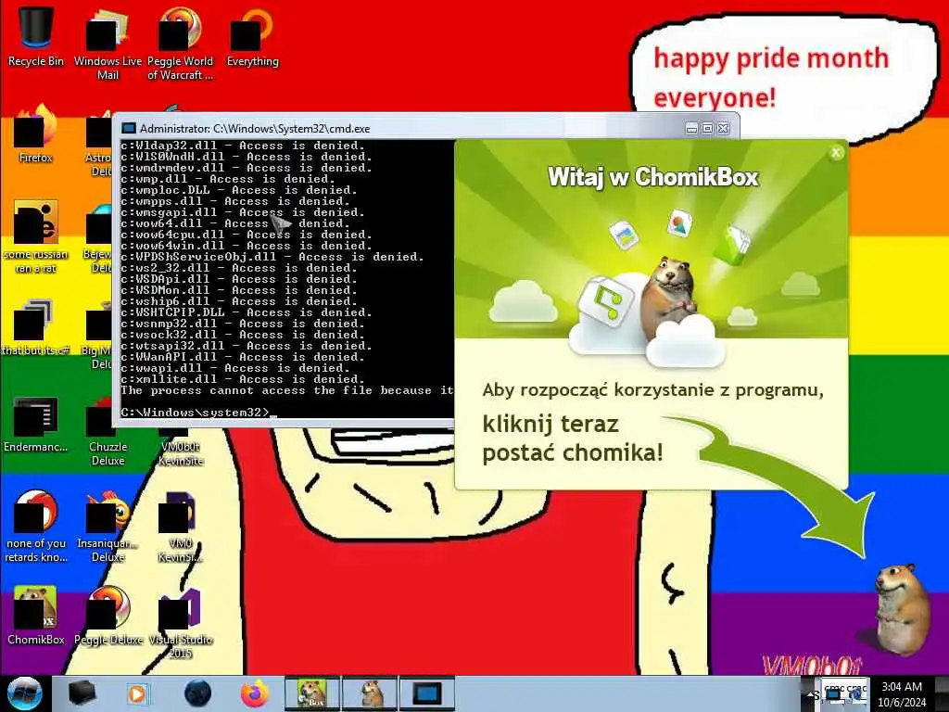The width and height of the screenshot is (949, 712).
Task: Click the cmd window title bar text
Action: click(x=255, y=128)
